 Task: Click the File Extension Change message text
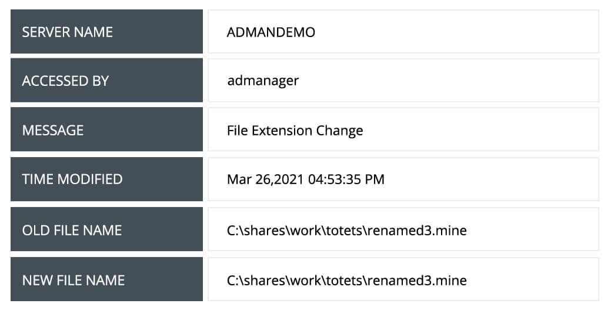[x=295, y=131]
